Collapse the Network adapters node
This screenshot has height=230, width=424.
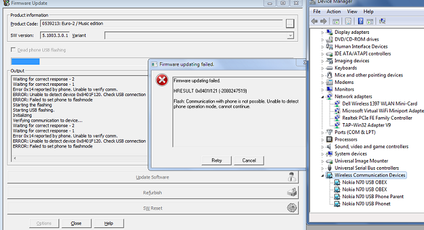322,97
